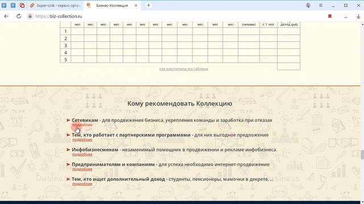This screenshot has width=364, height=204.
Task: Reload the page with the refresh icon
Action: [x=19, y=16]
